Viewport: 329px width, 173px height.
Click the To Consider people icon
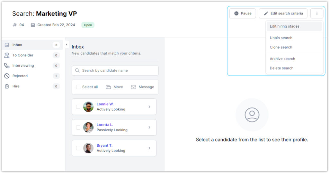coord(7,55)
